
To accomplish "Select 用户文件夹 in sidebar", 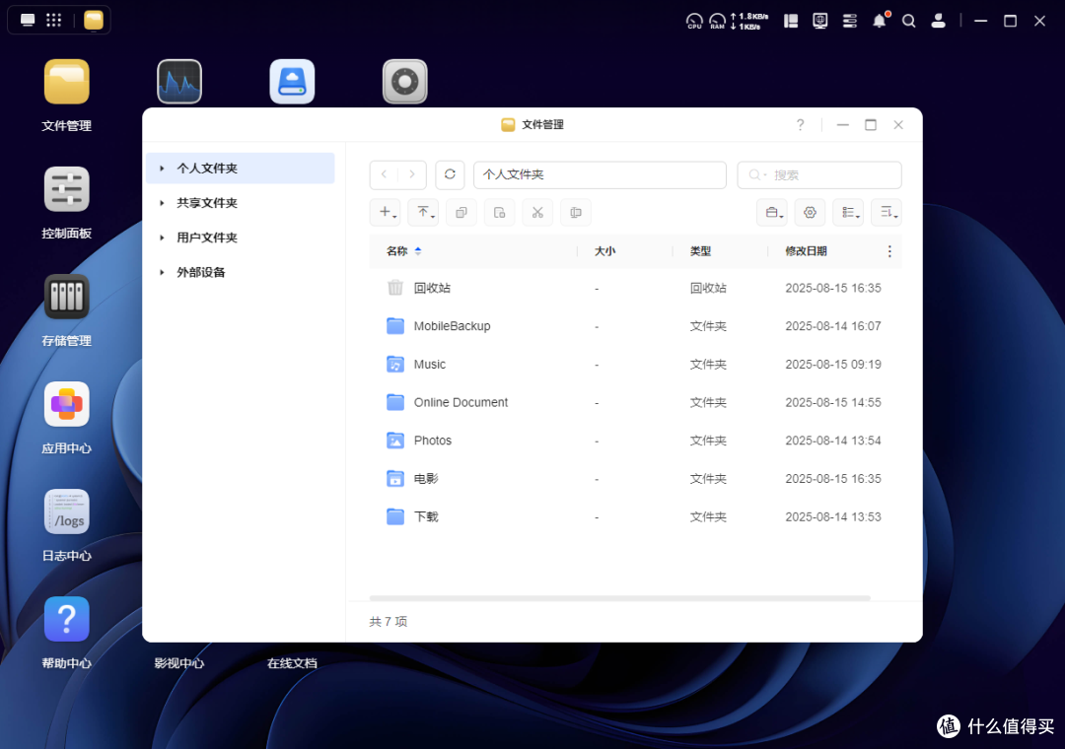I will tap(241, 238).
